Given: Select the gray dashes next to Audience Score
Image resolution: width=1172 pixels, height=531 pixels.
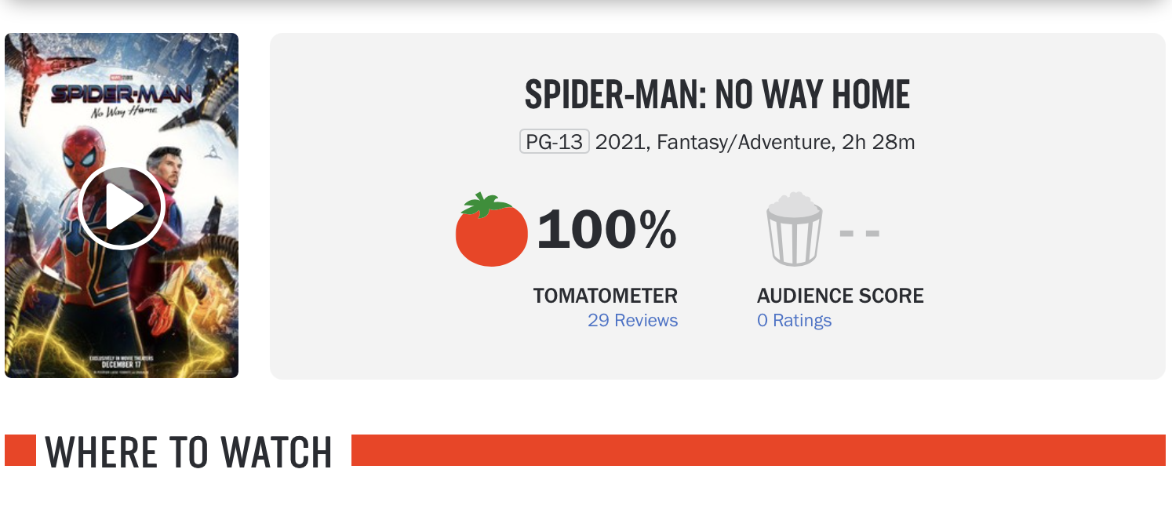Looking at the screenshot, I should [x=858, y=232].
